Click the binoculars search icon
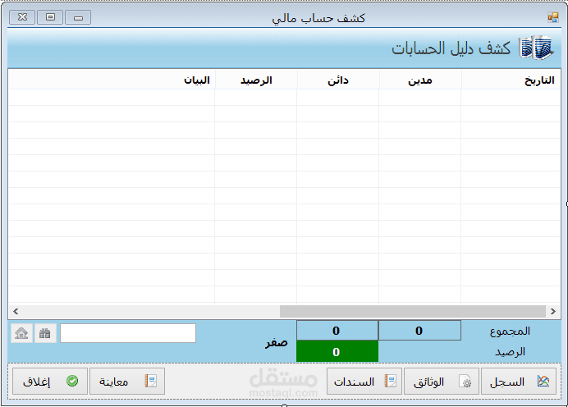This screenshot has width=568, height=407. click(45, 333)
